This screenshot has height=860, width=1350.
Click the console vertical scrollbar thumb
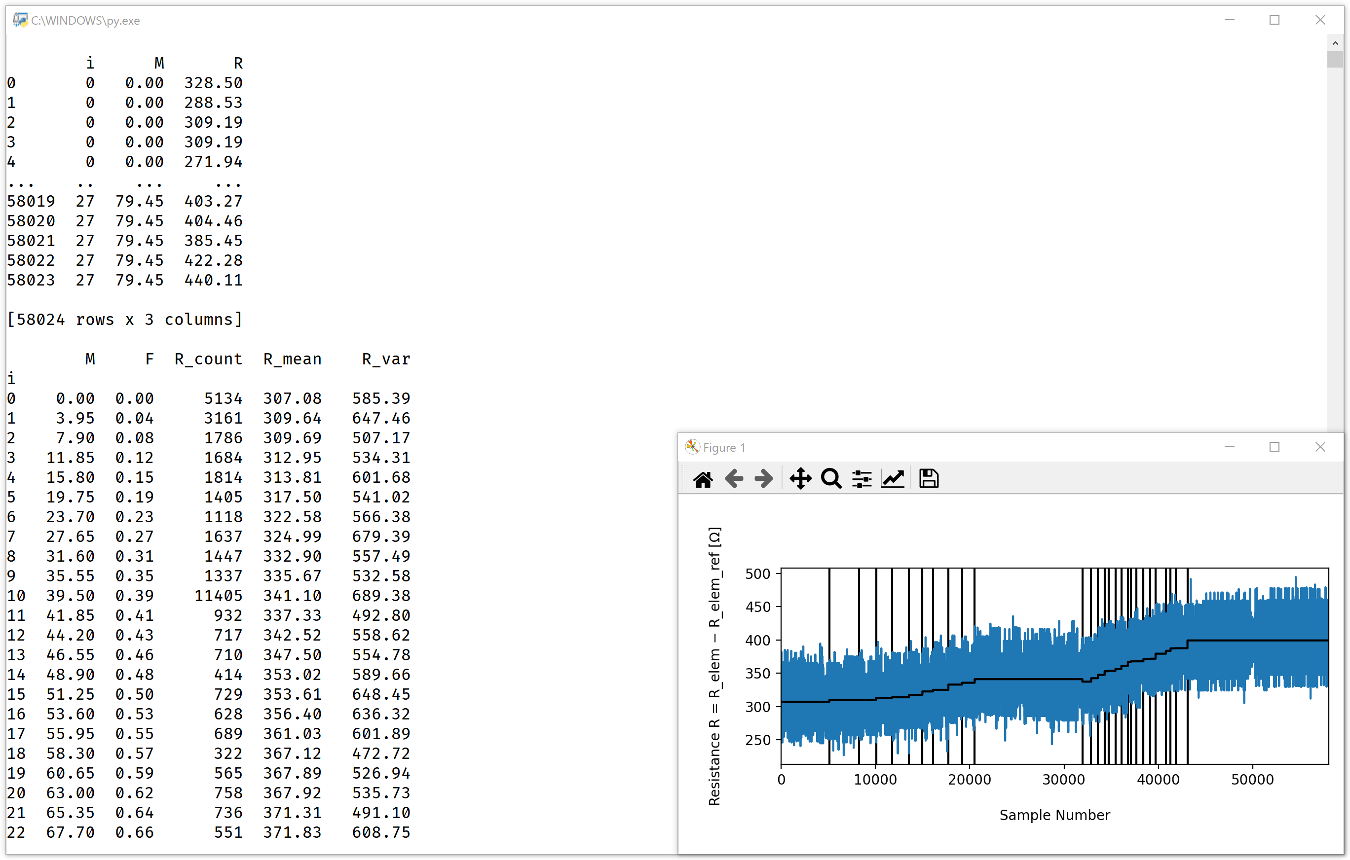1335,59
